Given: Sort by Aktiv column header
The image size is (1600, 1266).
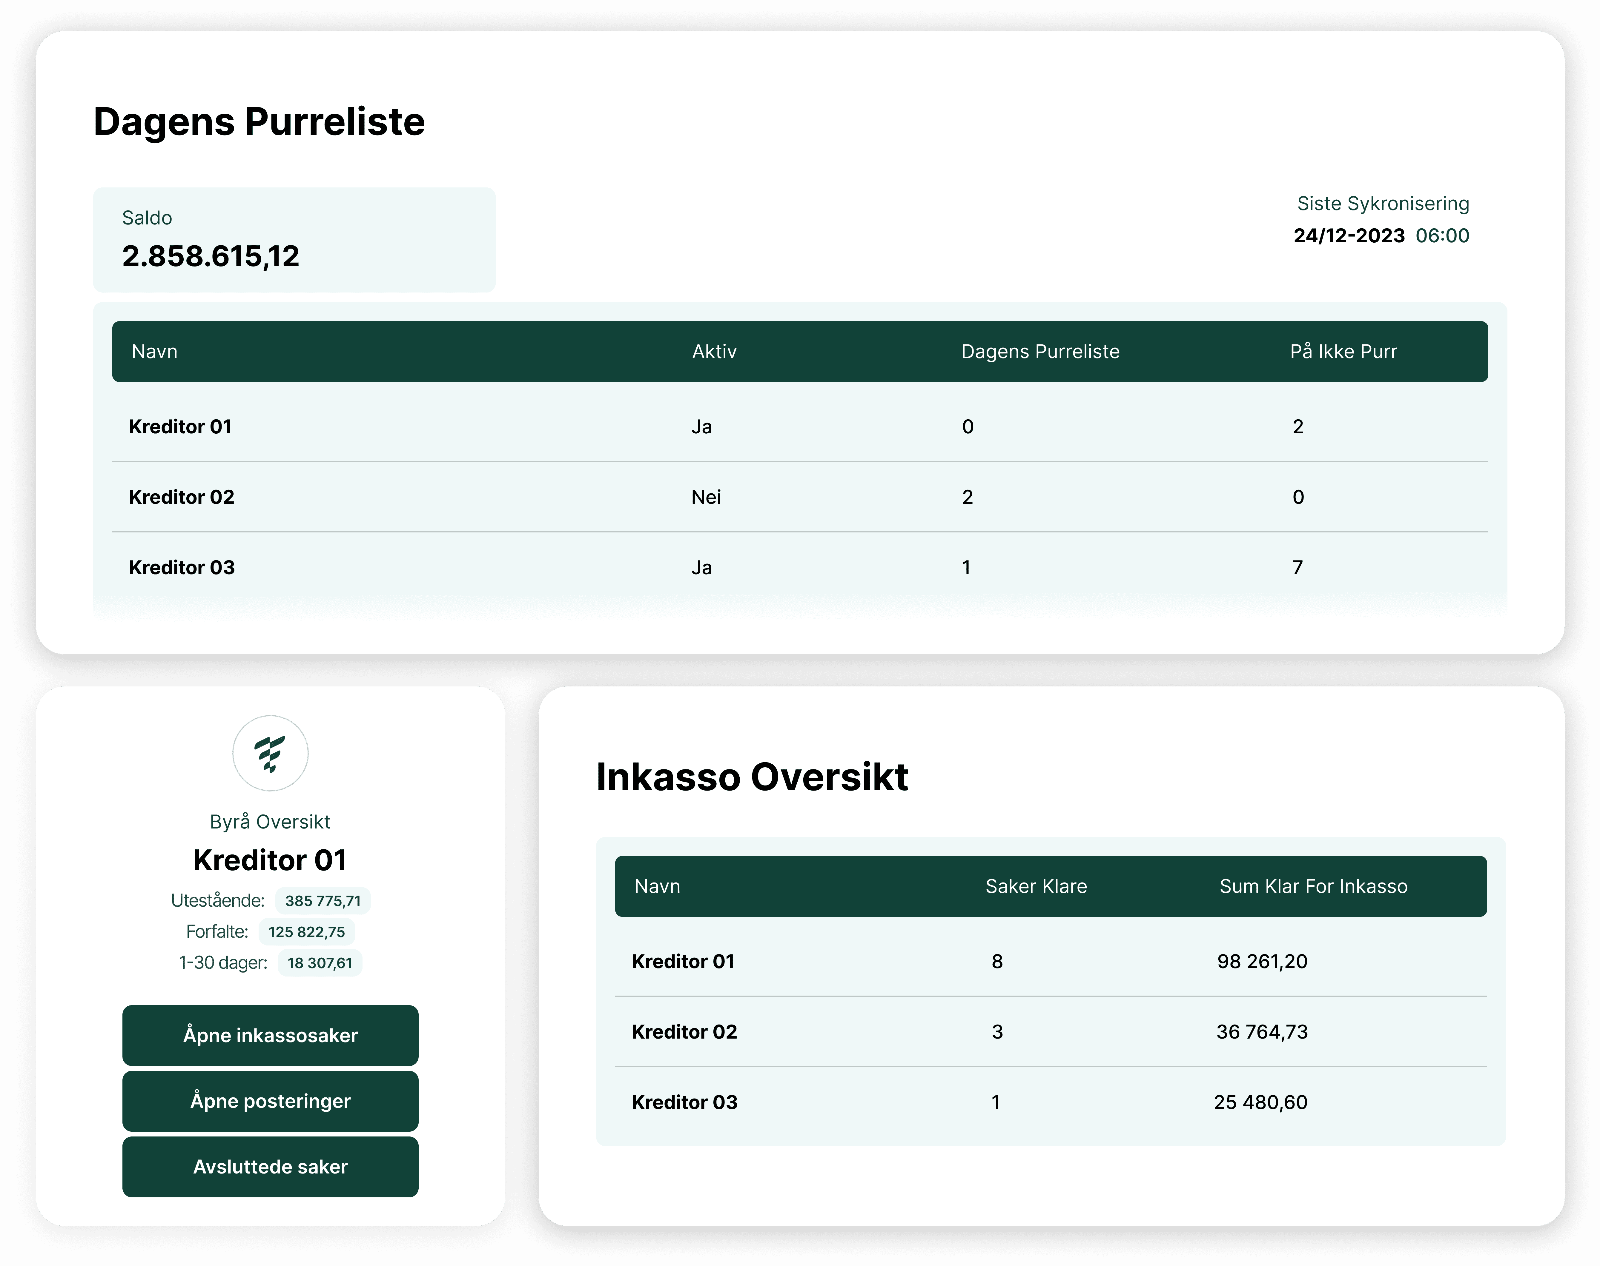Looking at the screenshot, I should coord(714,351).
